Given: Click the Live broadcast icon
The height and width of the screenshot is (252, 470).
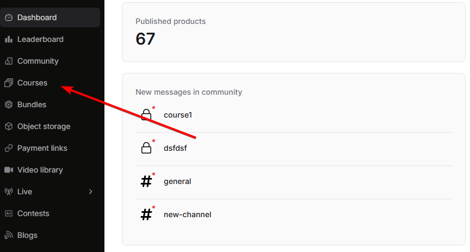Looking at the screenshot, I should 8,192.
